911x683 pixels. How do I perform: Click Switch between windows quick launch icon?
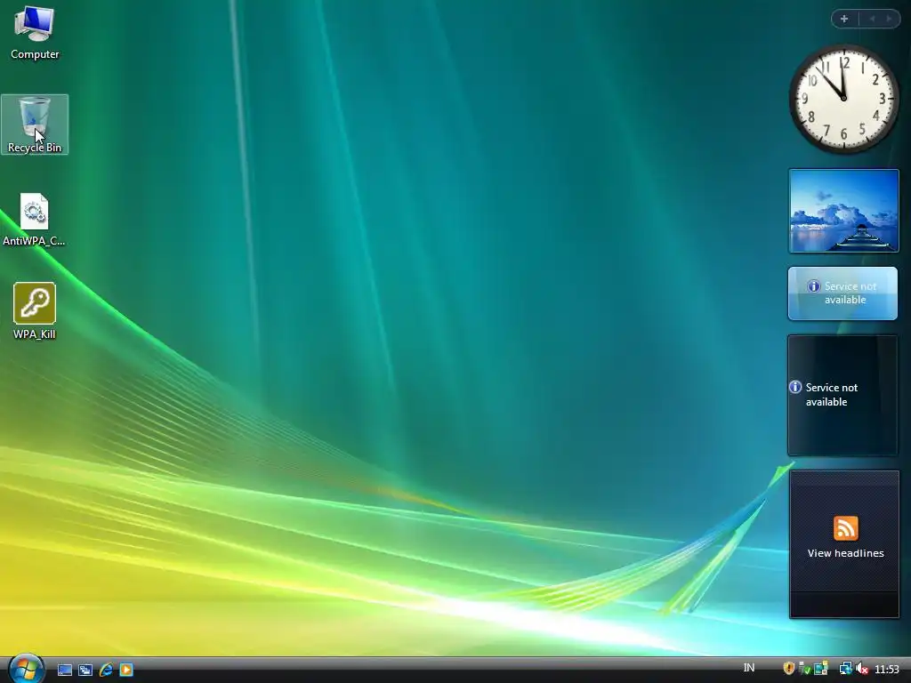pyautogui.click(x=85, y=670)
